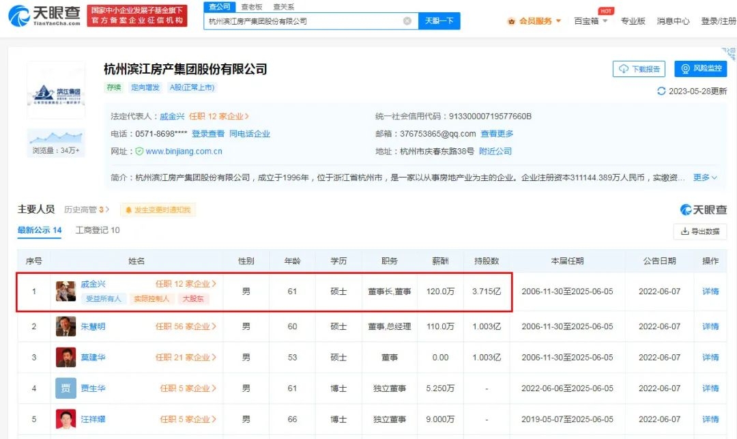Screen dimensions: 737x439
Task: Open the 会员服务 dropdown
Action: click(x=539, y=21)
